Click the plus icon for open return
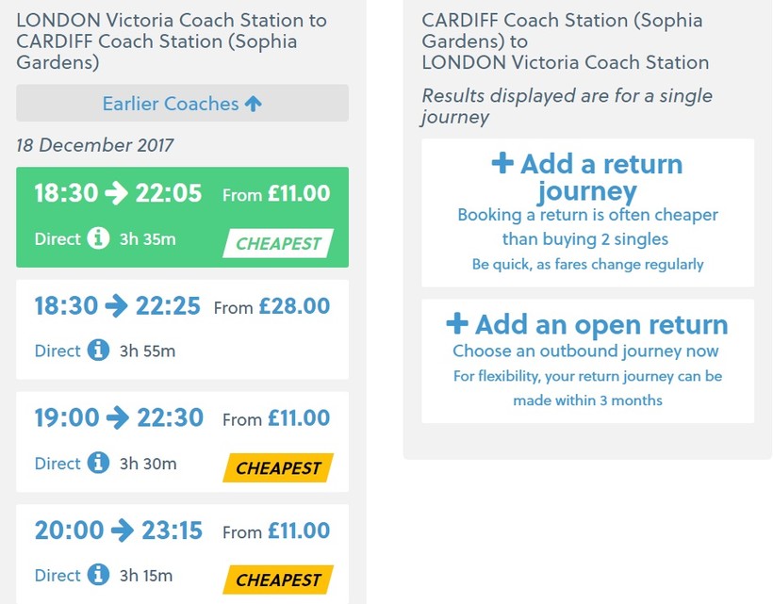Screen dimensions: 773x604 [x=456, y=324]
